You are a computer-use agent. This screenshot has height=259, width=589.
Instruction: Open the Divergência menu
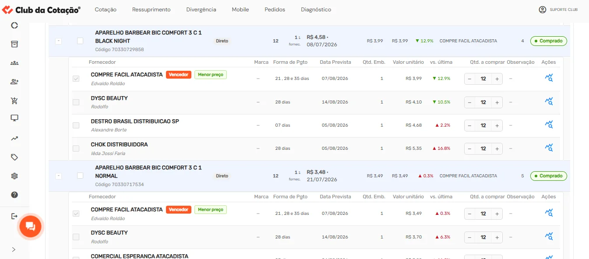point(201,10)
